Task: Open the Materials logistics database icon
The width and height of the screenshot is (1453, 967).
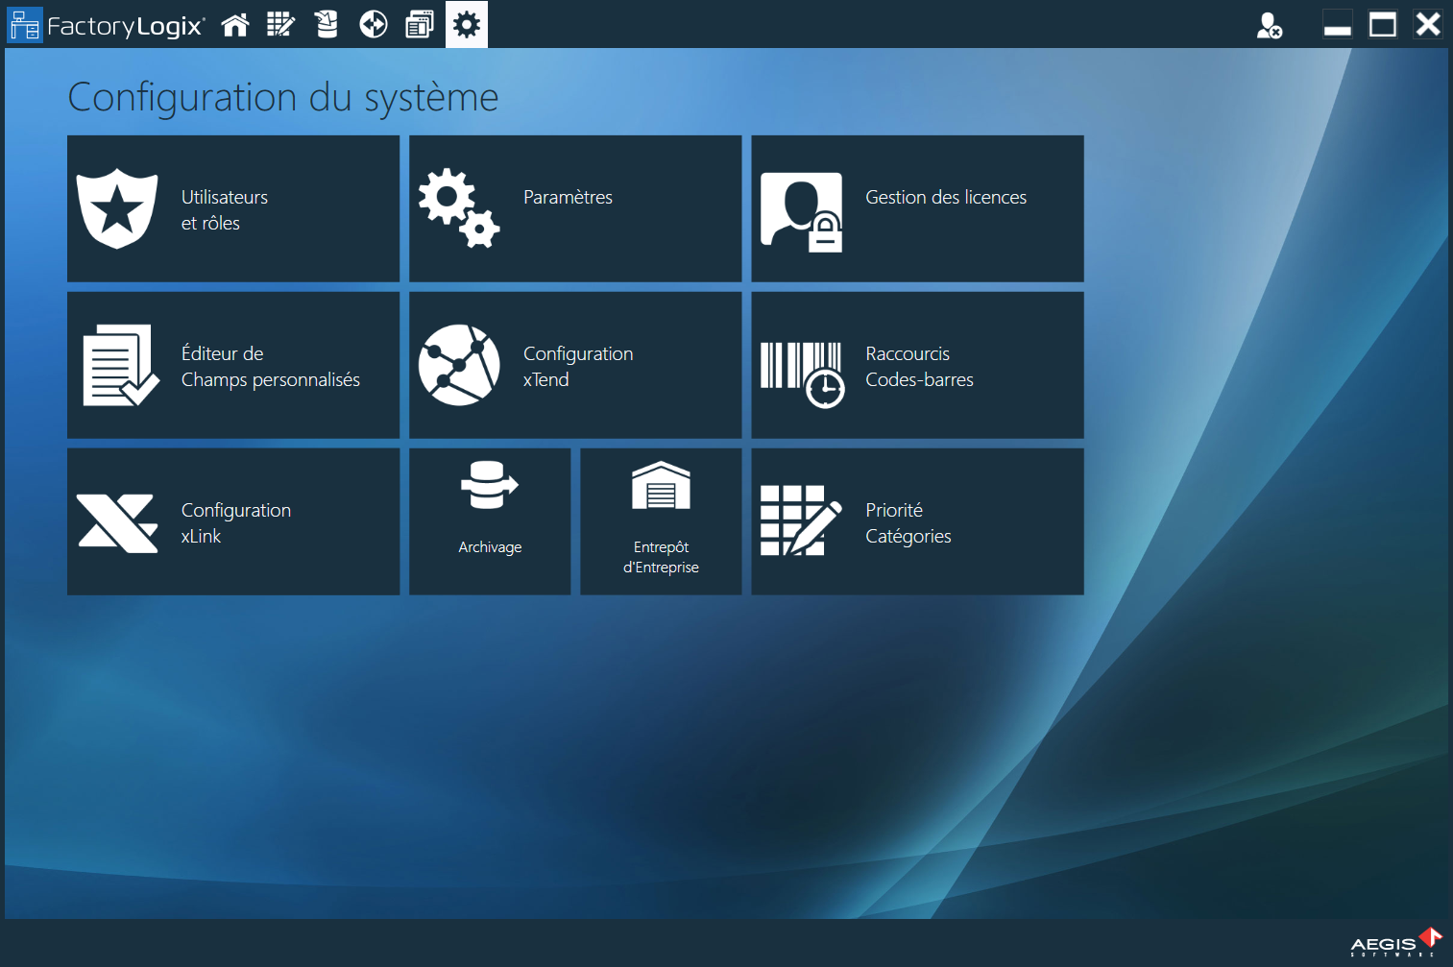Action: tap(327, 24)
